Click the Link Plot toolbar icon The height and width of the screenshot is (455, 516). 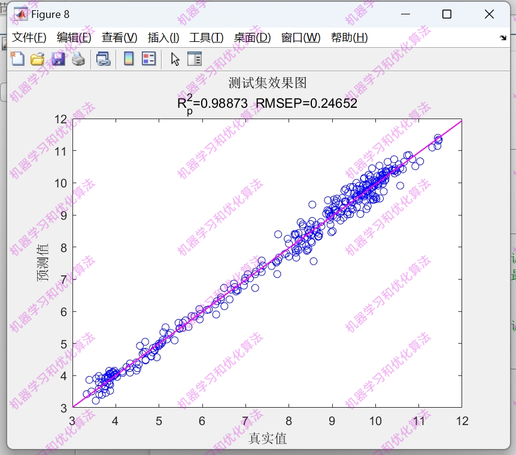point(104,59)
